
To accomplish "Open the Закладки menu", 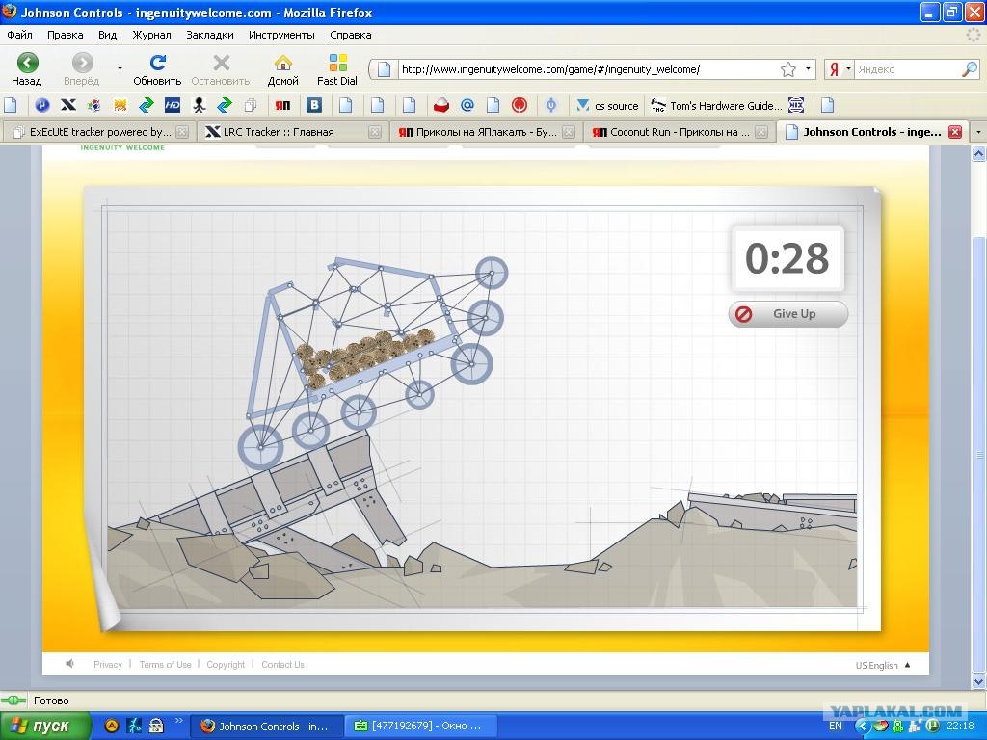I will [209, 36].
